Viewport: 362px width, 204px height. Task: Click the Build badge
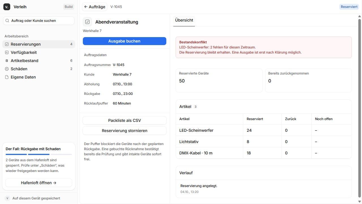click(69, 7)
